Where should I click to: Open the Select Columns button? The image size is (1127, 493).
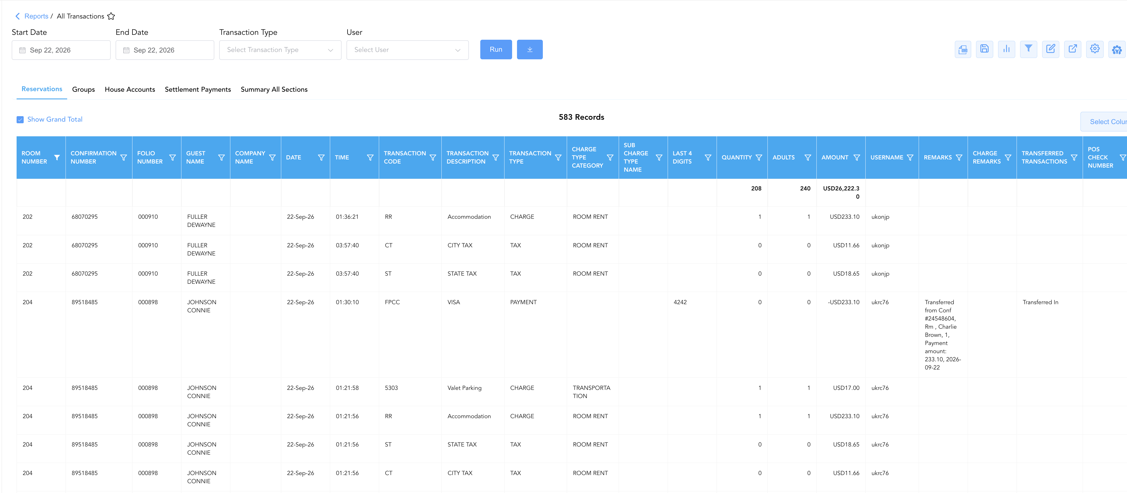click(1104, 122)
